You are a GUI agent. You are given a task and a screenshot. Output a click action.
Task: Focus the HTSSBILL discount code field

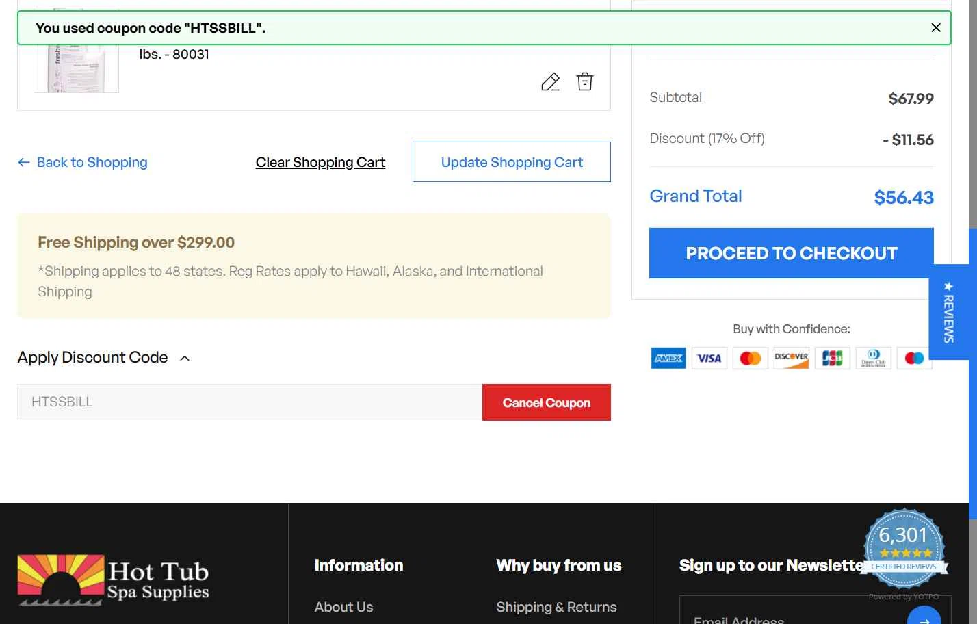coord(250,402)
